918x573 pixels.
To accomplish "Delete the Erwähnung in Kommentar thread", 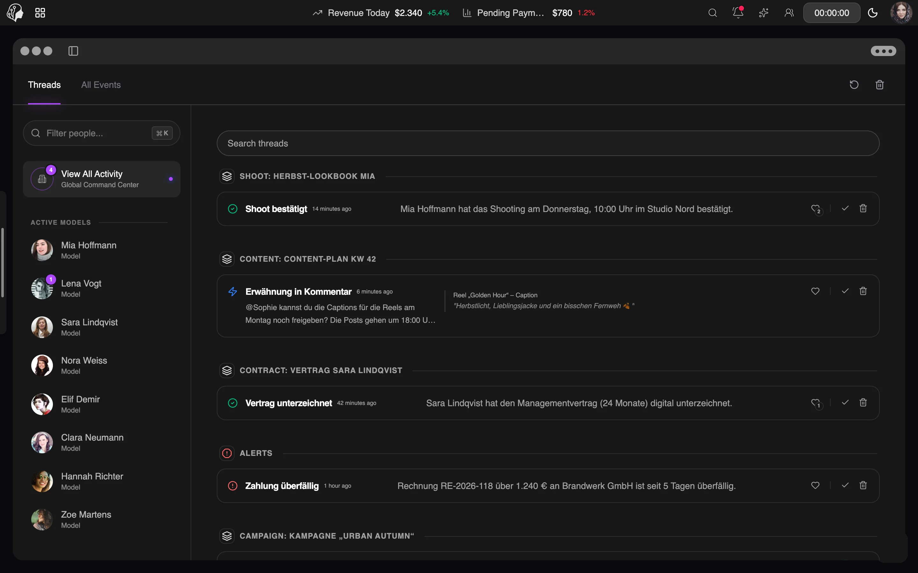I will (x=863, y=291).
